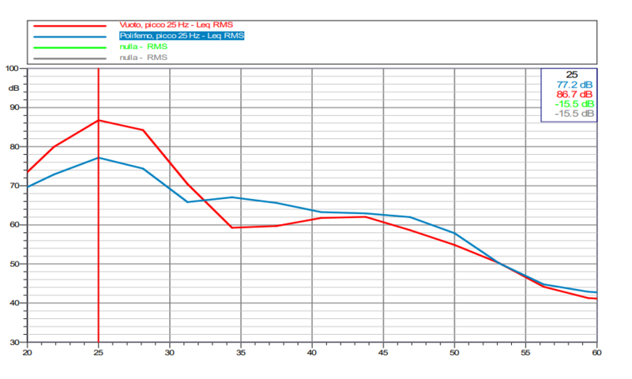The height and width of the screenshot is (379, 632).
Task: Click the green 'nulla - RMS' legend text
Action: coord(143,47)
